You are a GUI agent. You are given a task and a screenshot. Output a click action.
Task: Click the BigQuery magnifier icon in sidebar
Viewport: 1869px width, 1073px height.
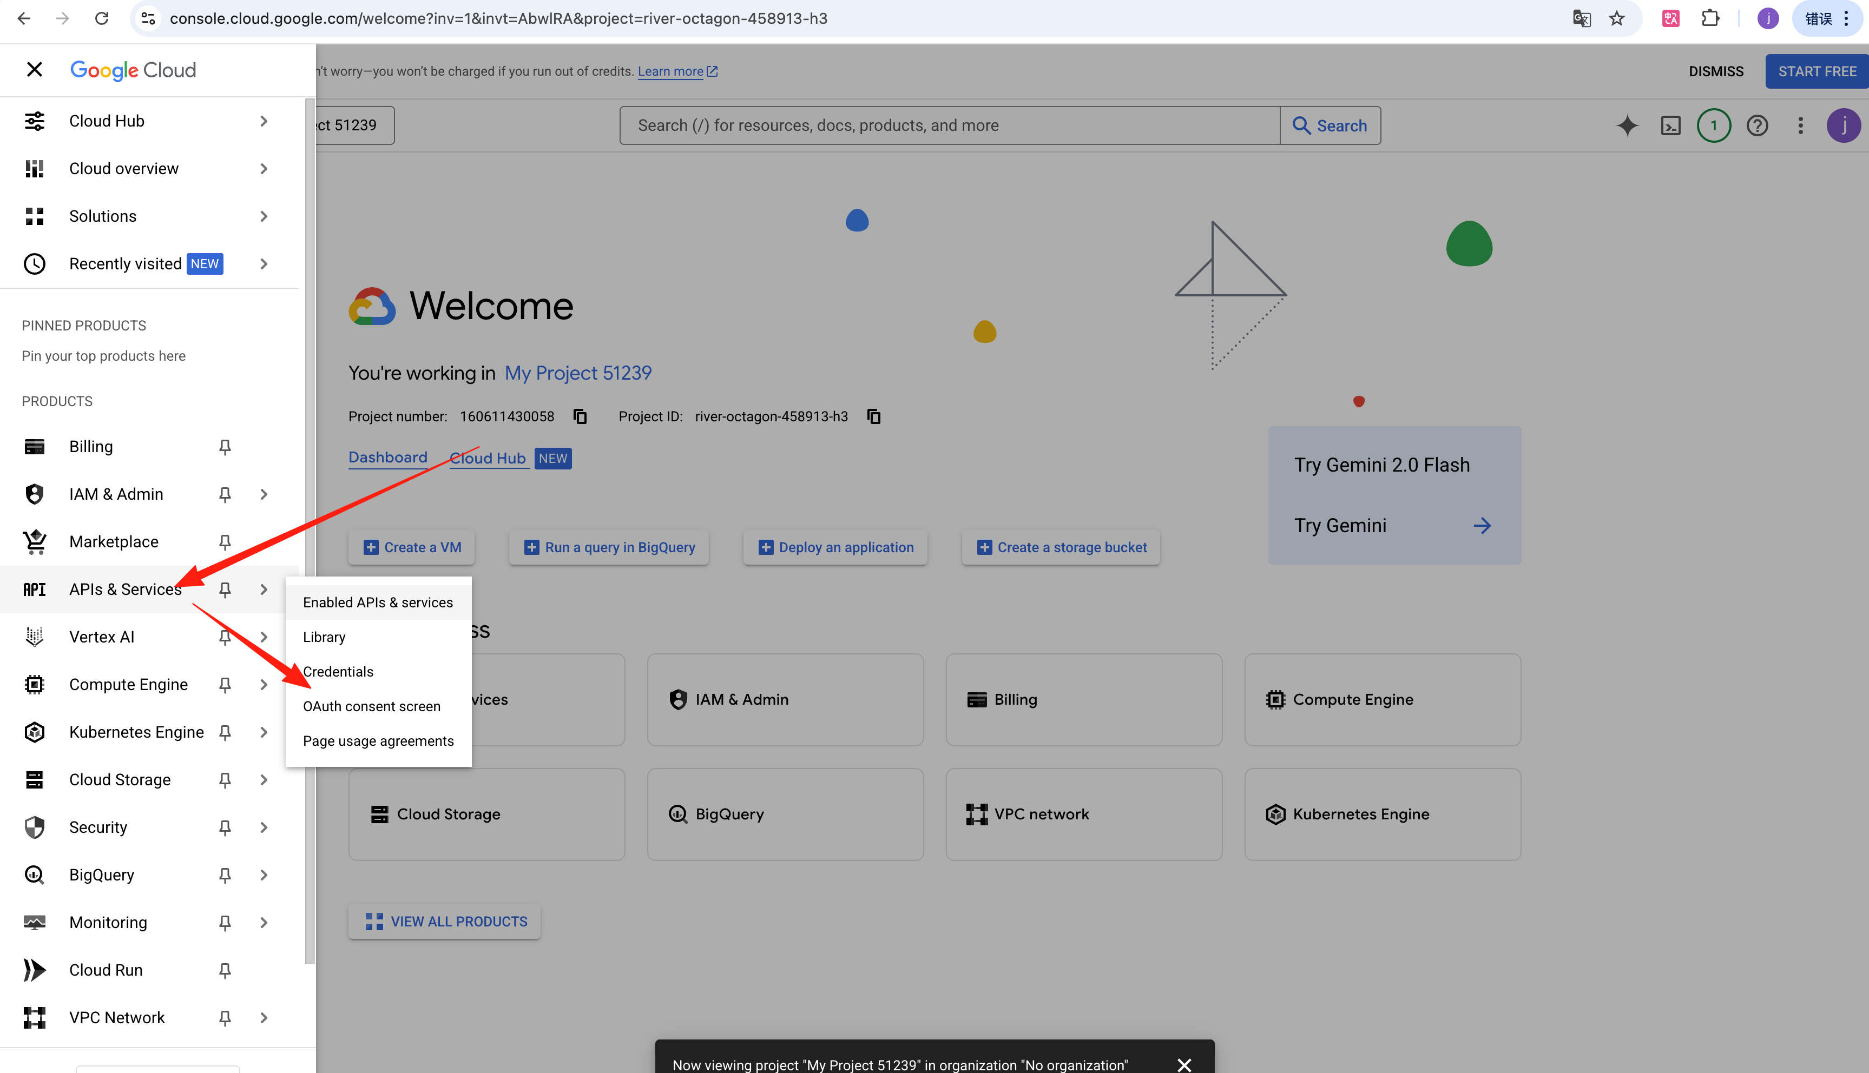pos(34,875)
